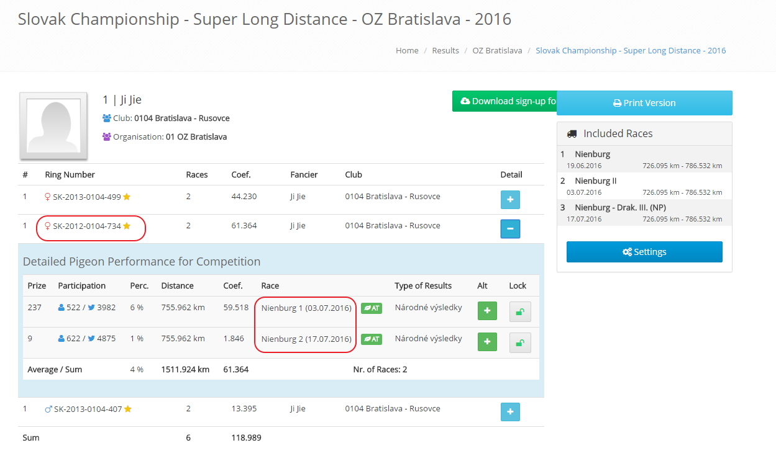
Task: Add alternative result for Nienburg 1 race
Action: [x=487, y=311]
